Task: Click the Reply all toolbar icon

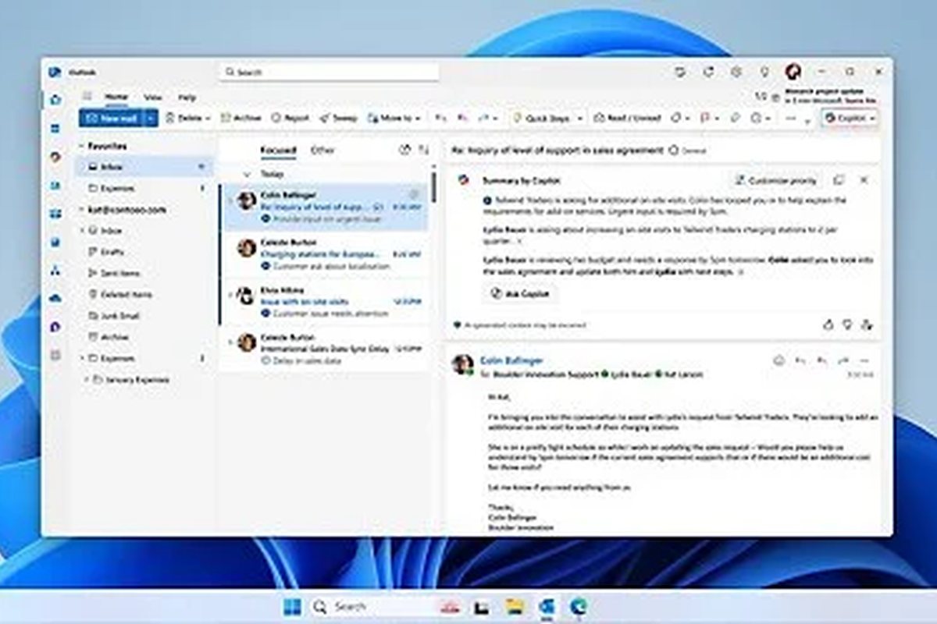Action: click(x=461, y=118)
